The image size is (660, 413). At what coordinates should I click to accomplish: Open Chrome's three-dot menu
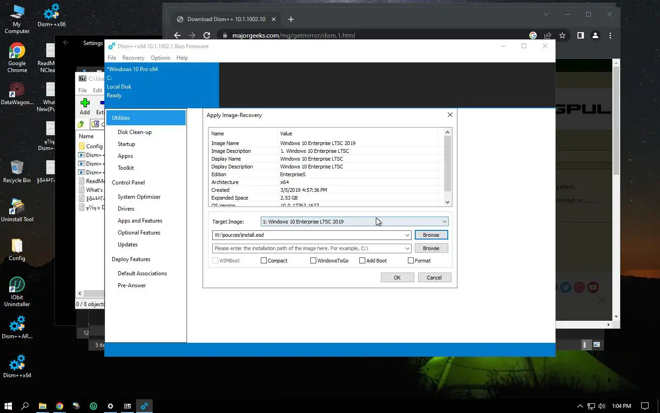click(610, 35)
